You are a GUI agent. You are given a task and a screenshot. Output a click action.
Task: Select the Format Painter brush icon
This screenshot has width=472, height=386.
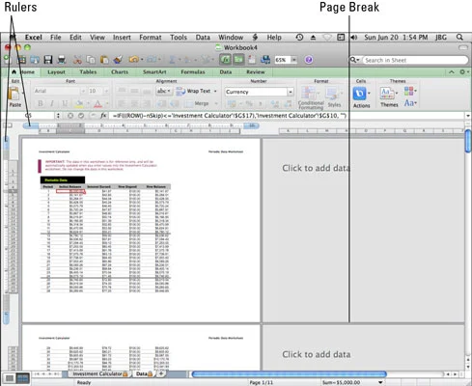118,60
